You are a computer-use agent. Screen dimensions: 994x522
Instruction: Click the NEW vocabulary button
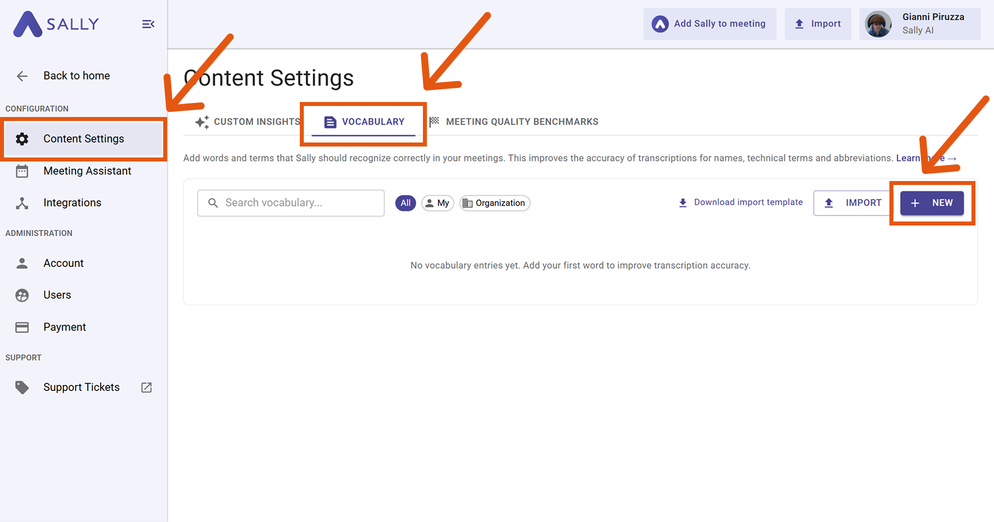click(x=932, y=203)
